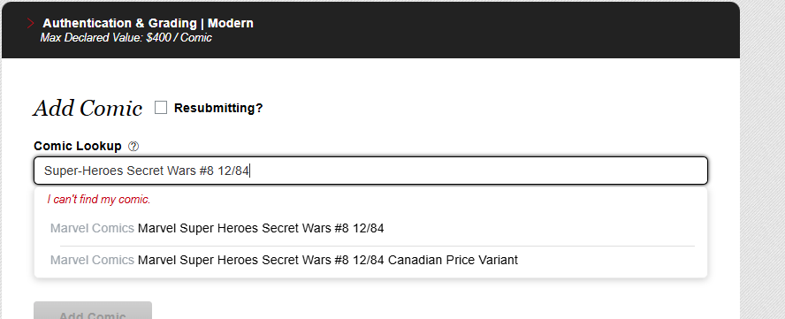Viewport: 785px width, 319px height.
Task: Place cursor on "Super-Heroes" word in lookup field
Action: pos(84,171)
